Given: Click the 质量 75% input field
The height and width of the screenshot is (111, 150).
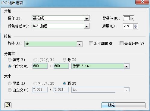Looking at the screenshot, I should pos(128,26).
